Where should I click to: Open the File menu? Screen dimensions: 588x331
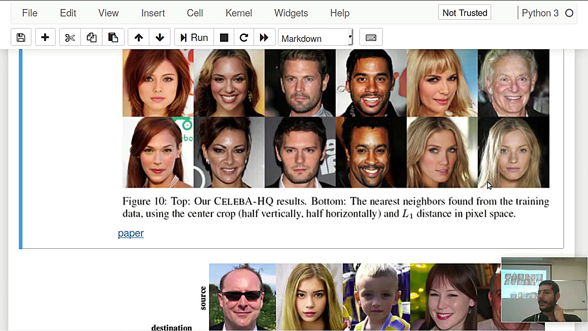click(30, 13)
